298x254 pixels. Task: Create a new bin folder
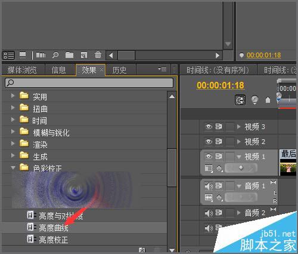coord(69,55)
